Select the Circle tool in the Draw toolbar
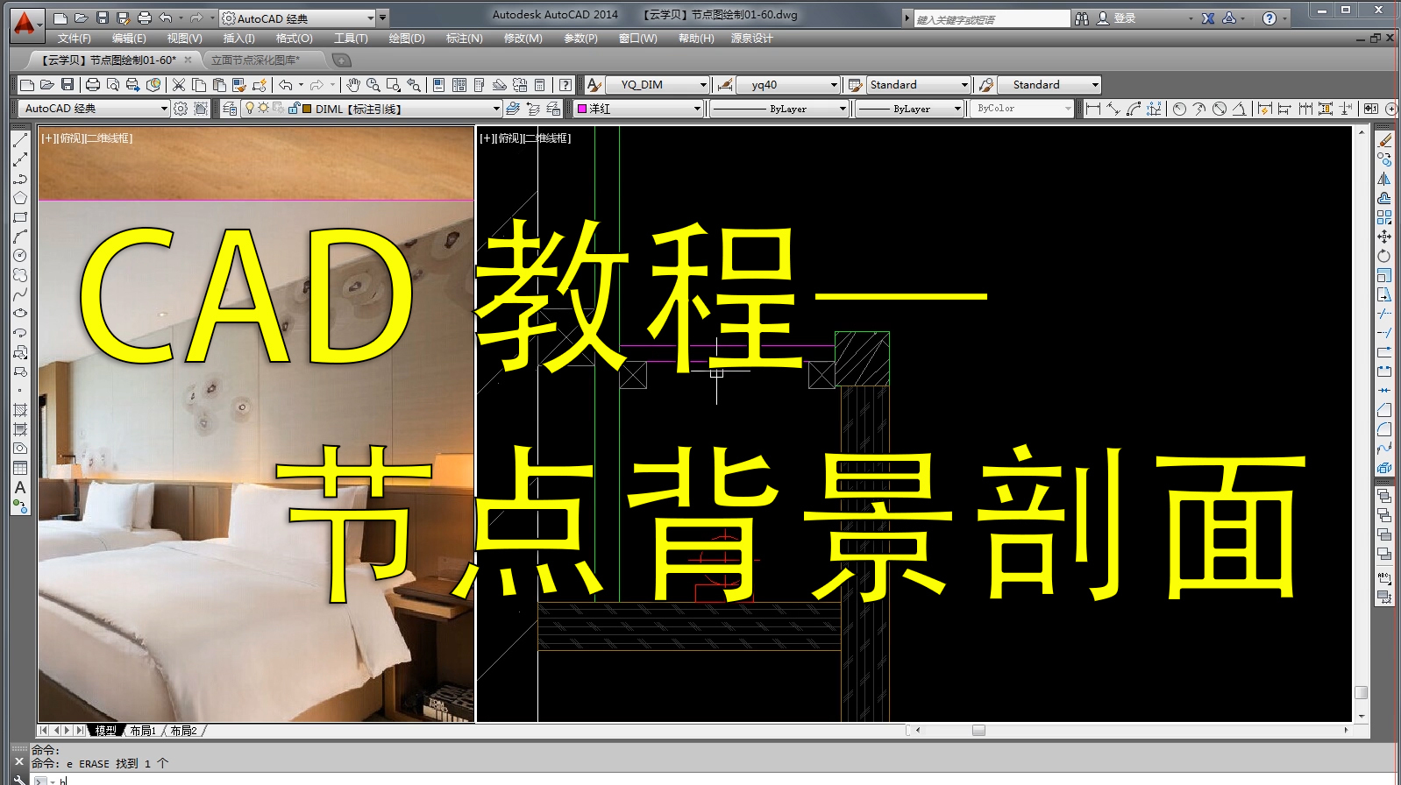1401x785 pixels. 20,256
